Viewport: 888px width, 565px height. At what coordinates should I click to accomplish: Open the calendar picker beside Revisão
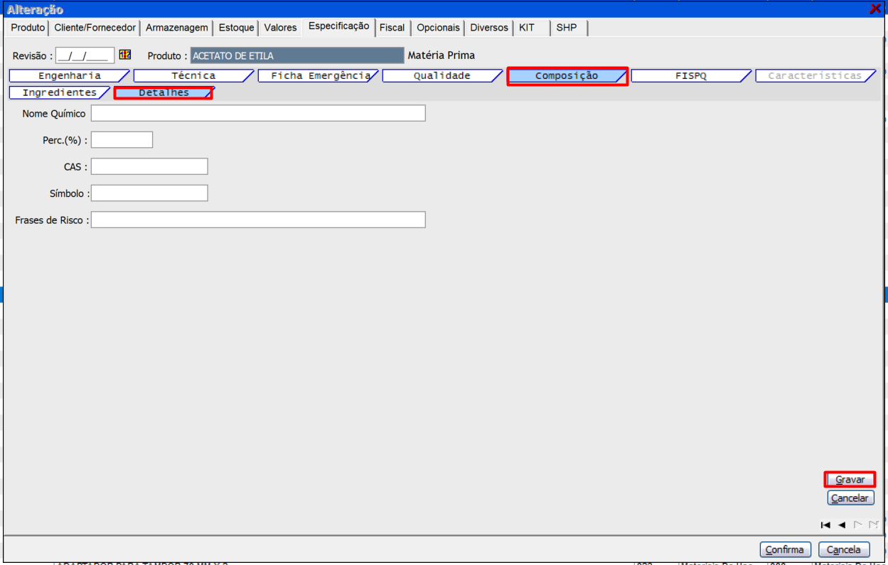[x=125, y=55]
